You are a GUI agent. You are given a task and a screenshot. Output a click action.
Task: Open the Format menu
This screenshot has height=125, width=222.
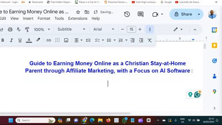pos(44,18)
